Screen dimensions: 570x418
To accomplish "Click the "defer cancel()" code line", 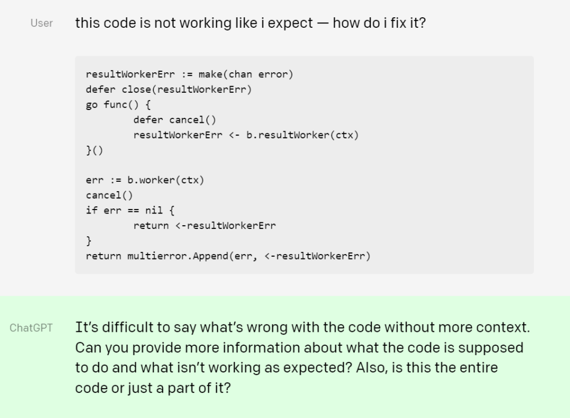I will pyautogui.click(x=174, y=120).
